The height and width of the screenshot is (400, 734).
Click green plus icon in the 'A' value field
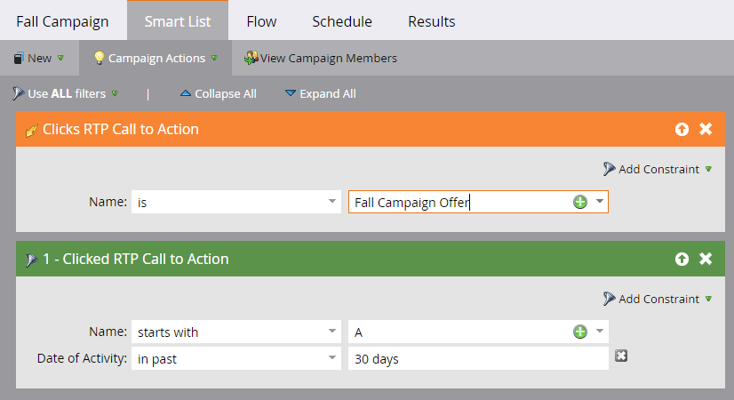[580, 332]
